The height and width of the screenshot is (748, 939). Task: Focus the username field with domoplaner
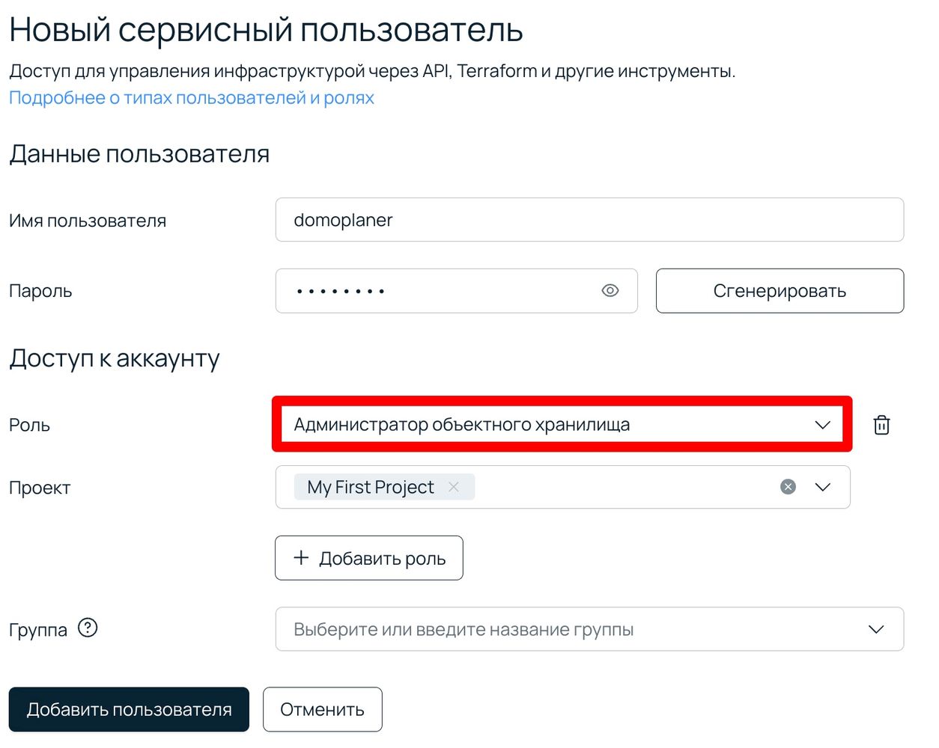pos(589,220)
